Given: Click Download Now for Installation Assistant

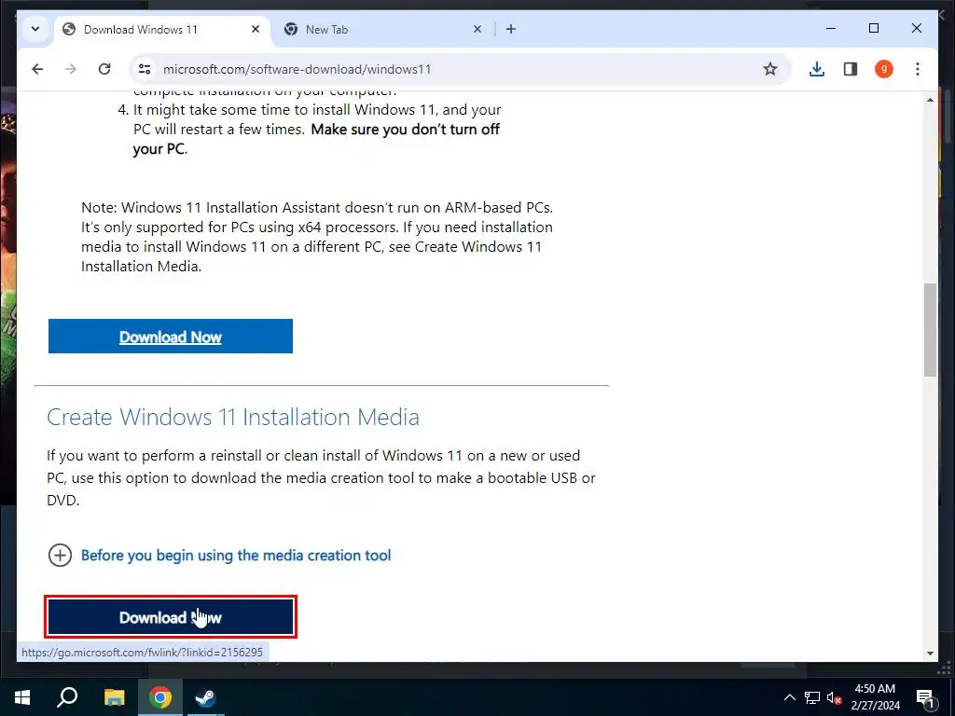Looking at the screenshot, I should tap(171, 336).
